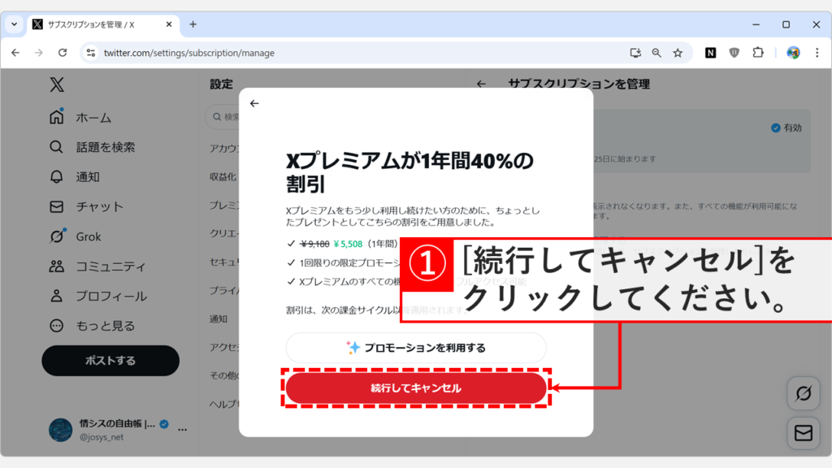Click the Grok shortcut at bottom right
Screen dimensions: 832x468
tap(803, 393)
